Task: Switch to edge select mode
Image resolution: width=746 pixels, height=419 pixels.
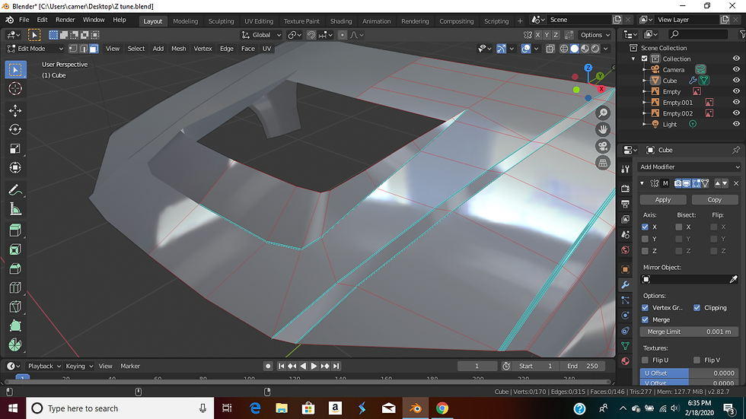Action: point(84,49)
